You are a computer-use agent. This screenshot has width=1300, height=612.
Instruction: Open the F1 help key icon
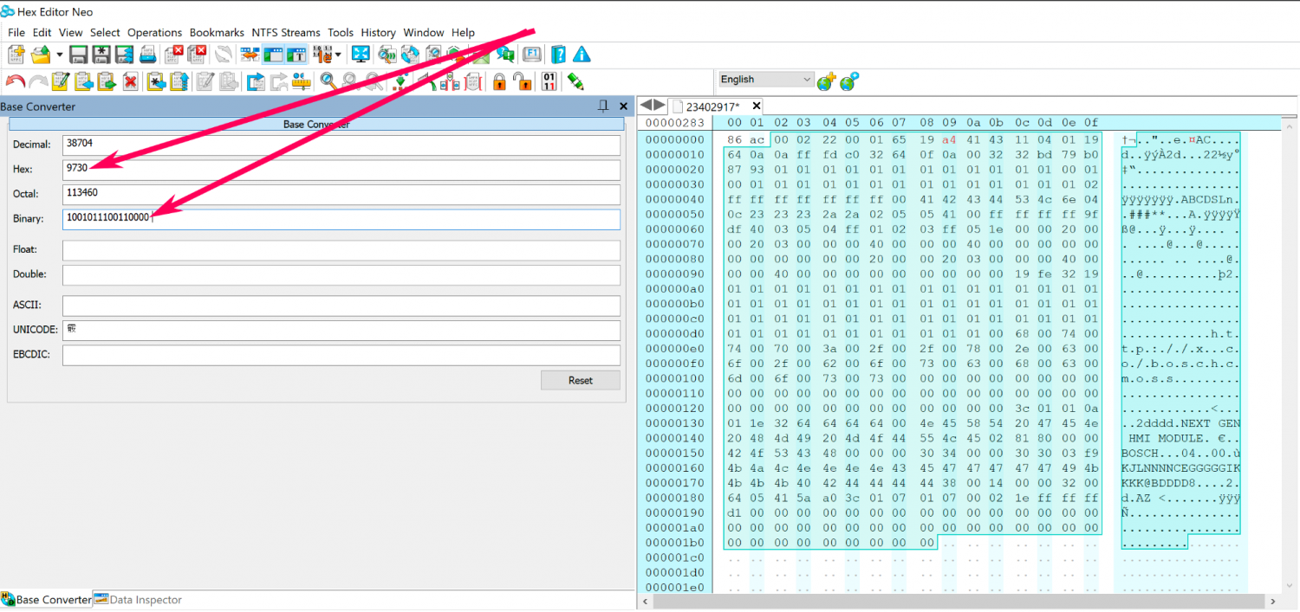click(x=531, y=55)
